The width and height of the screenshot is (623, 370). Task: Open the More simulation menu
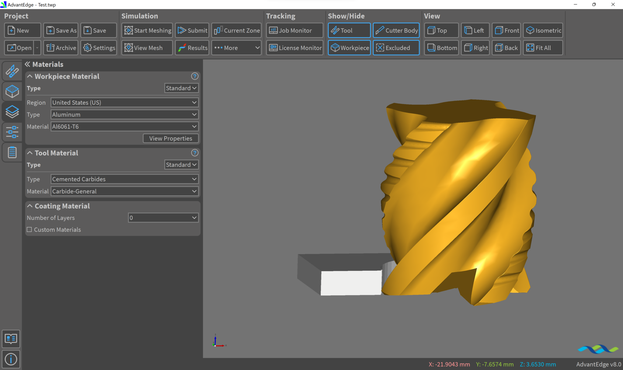click(x=236, y=48)
